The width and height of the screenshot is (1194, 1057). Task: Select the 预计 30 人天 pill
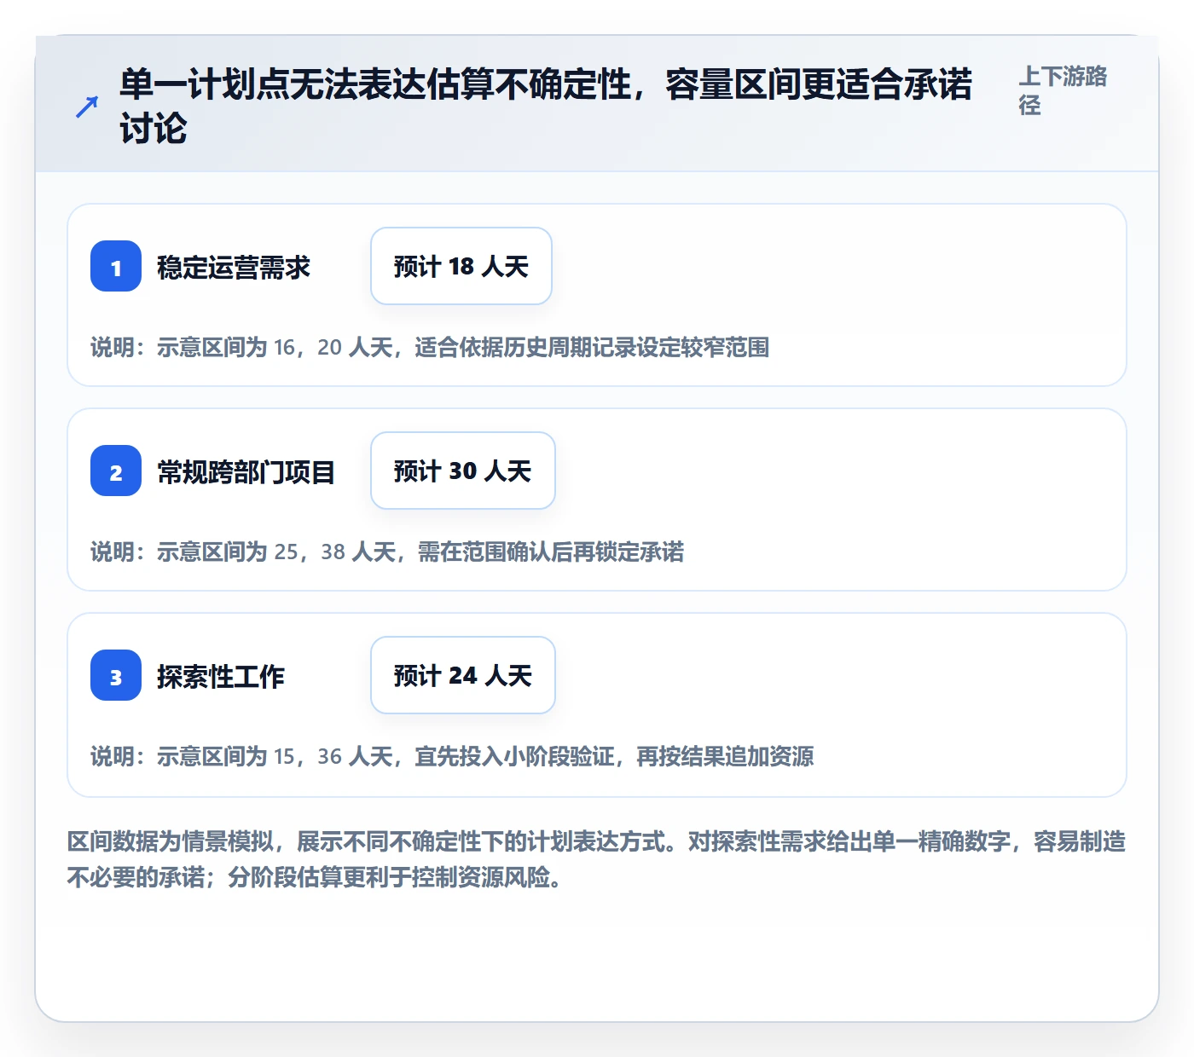(463, 471)
